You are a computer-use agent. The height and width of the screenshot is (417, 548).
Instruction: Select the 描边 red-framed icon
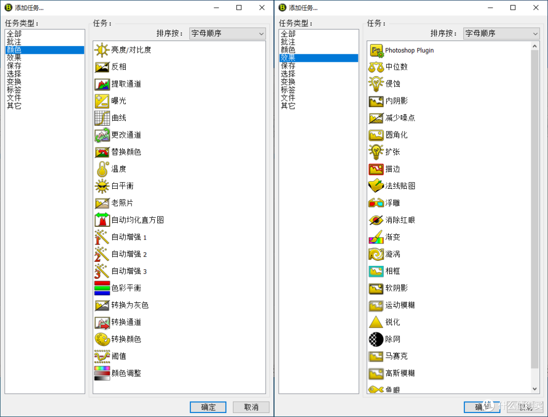pos(376,169)
